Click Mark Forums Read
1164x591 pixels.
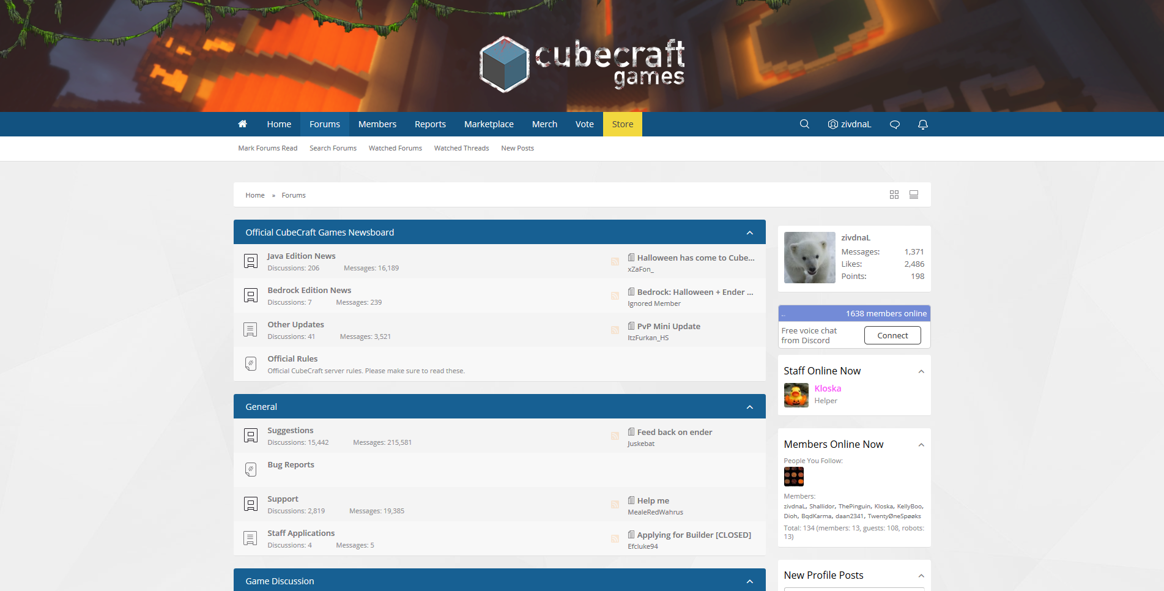tap(268, 148)
